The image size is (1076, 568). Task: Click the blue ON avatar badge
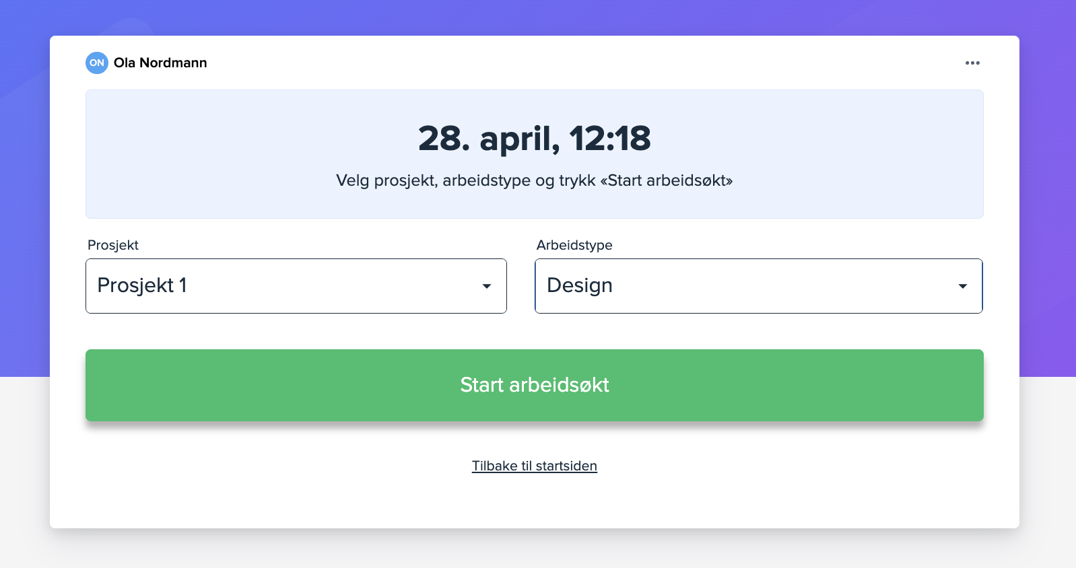click(97, 63)
